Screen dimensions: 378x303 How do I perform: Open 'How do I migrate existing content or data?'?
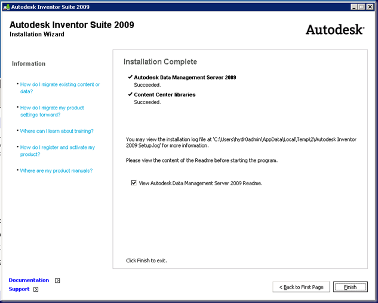[x=60, y=88]
